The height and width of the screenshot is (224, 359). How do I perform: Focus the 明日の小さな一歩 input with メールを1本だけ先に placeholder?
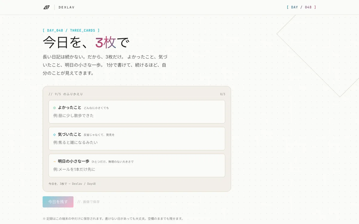137,169
